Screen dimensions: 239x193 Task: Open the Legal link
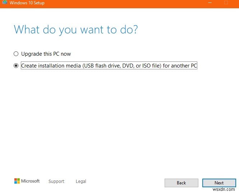81,181
